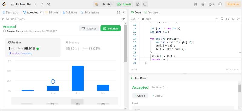Go to next problem arrow
Viewport: 242px width, 111px height.
tap(42, 4)
